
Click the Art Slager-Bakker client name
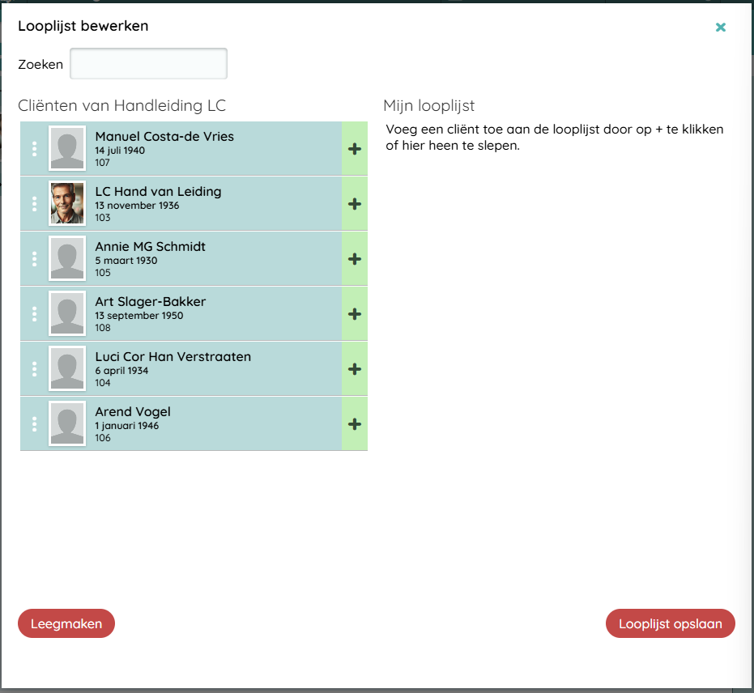click(151, 302)
